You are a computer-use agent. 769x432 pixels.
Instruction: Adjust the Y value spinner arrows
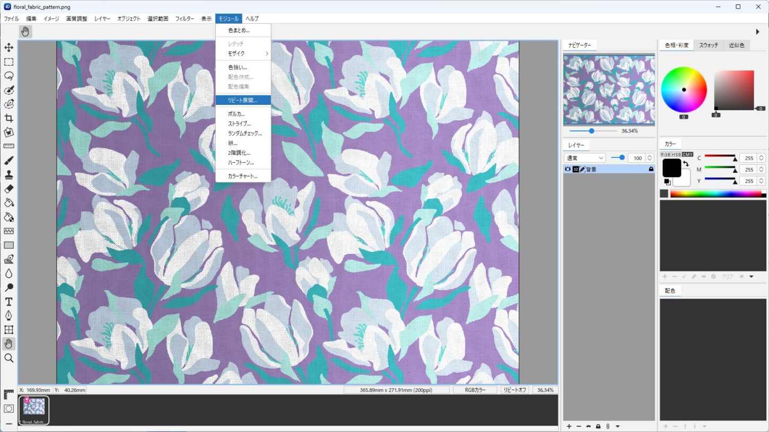(x=761, y=181)
